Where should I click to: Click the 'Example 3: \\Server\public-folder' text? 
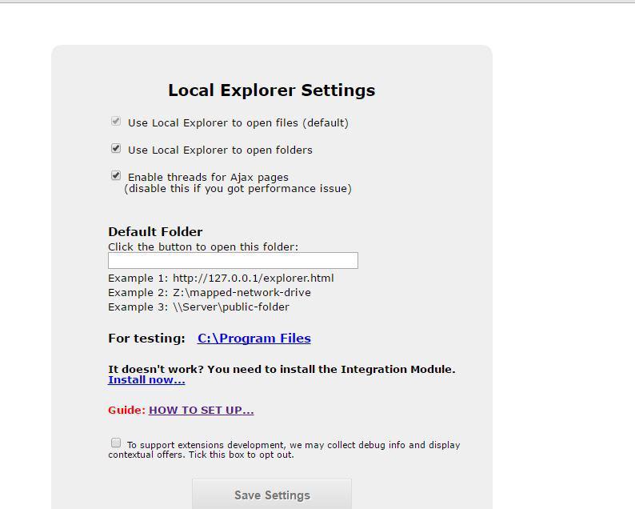click(x=198, y=307)
